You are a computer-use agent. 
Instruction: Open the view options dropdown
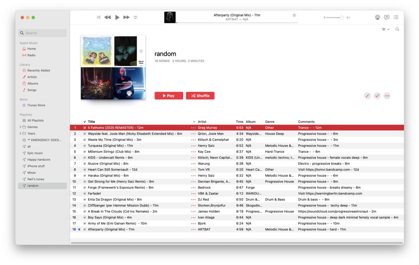click(x=385, y=30)
